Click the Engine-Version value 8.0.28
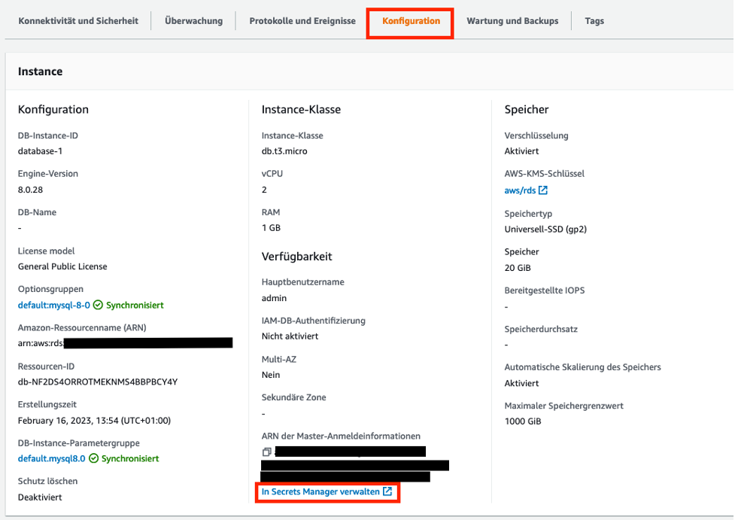 pyautogui.click(x=31, y=190)
